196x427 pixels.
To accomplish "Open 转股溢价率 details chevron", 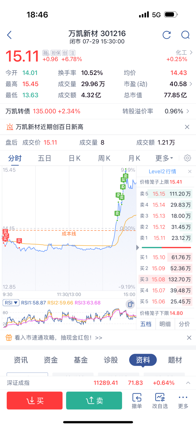I will pyautogui.click(x=188, y=111).
